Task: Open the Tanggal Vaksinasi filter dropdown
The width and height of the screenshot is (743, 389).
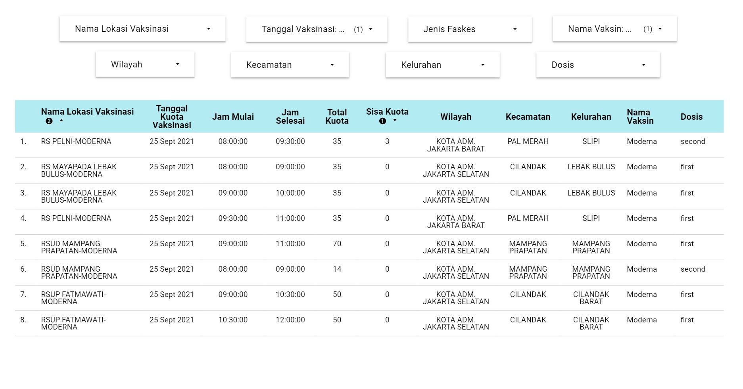Action: 317,29
